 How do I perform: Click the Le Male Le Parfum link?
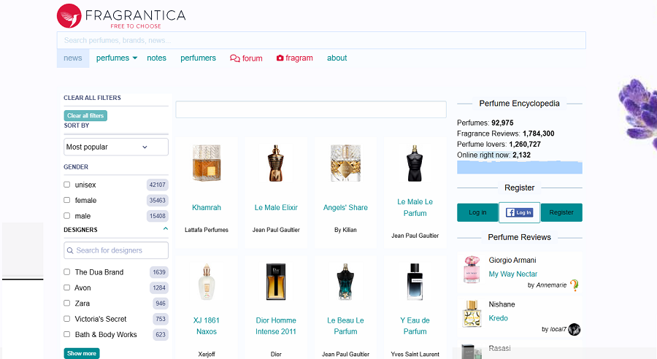415,207
